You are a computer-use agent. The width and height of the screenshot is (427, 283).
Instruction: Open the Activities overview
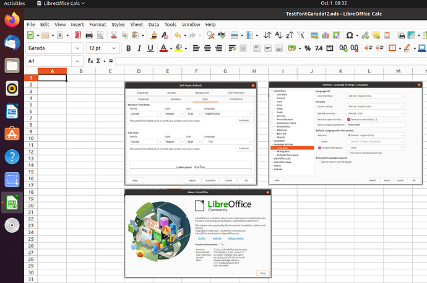(14, 3)
